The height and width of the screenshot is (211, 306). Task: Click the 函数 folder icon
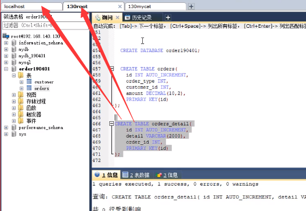(x=21, y=108)
